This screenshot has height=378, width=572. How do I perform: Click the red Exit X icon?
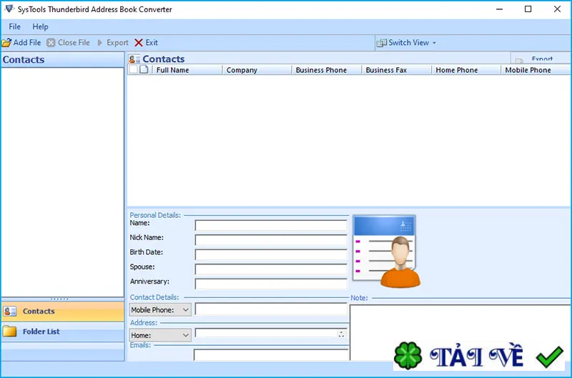[139, 43]
